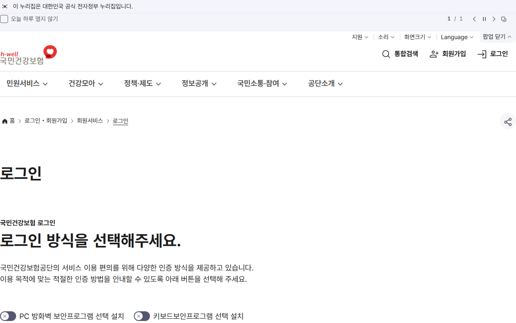Pause the banner rotation

(484, 19)
